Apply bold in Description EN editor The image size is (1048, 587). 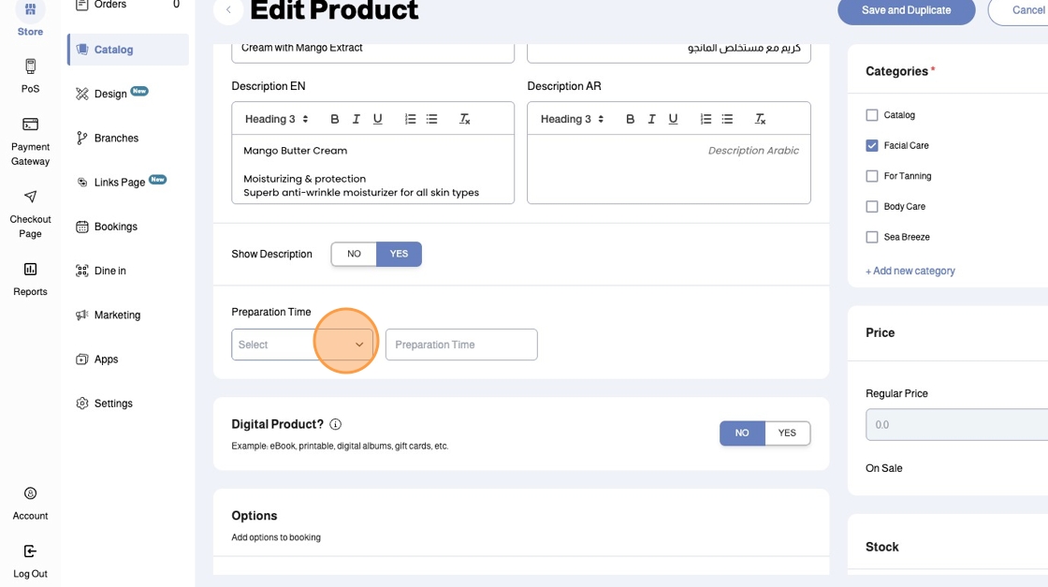pyautogui.click(x=334, y=119)
